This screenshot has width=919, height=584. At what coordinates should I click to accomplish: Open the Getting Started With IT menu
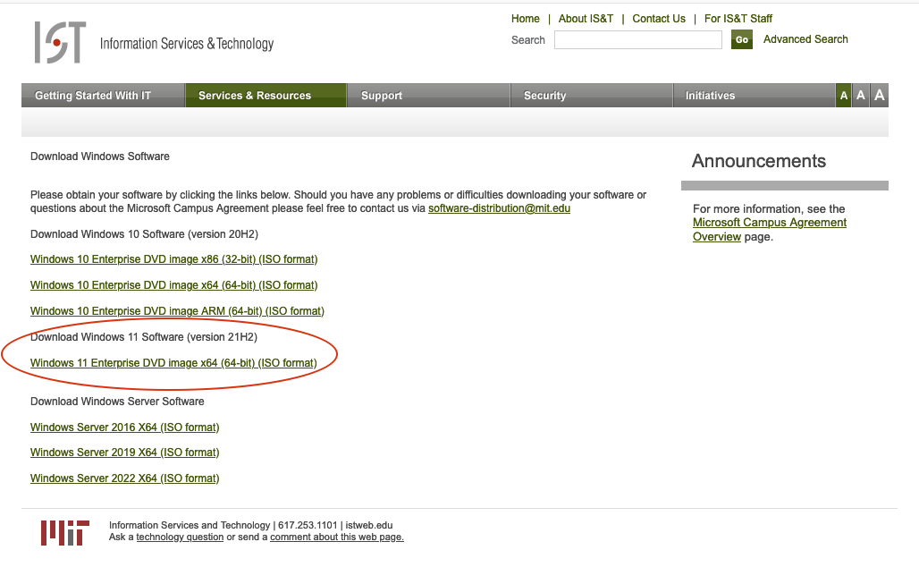pyautogui.click(x=103, y=96)
